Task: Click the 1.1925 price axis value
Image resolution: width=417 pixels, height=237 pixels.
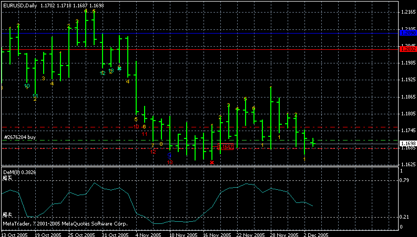Action: pyautogui.click(x=408, y=80)
